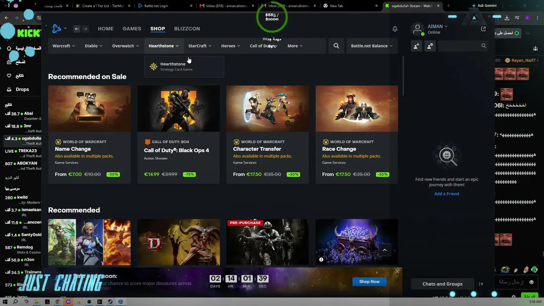Viewport: 544px width, 306px height.
Task: Open the Battle.net Balance dropdown
Action: pyautogui.click(x=372, y=46)
